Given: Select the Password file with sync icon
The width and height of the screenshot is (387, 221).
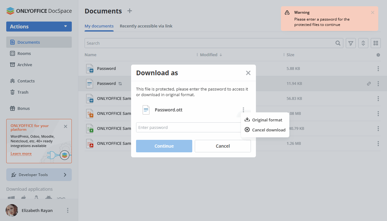Looking at the screenshot, I should (106, 83).
